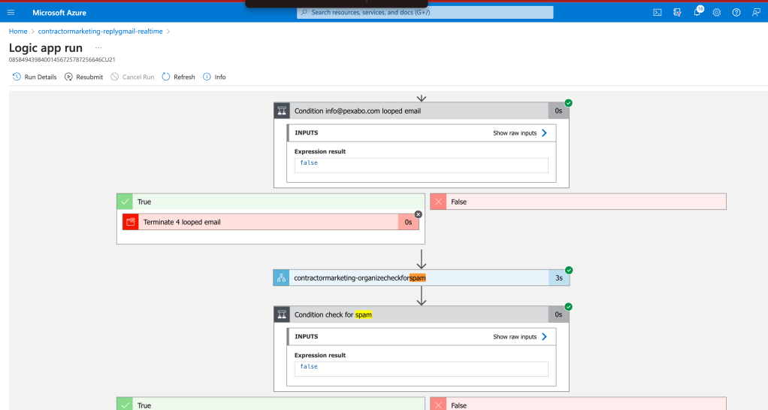Open the Feedback icon in top bar
Image resolution: width=768 pixels, height=410 pixels.
click(756, 12)
